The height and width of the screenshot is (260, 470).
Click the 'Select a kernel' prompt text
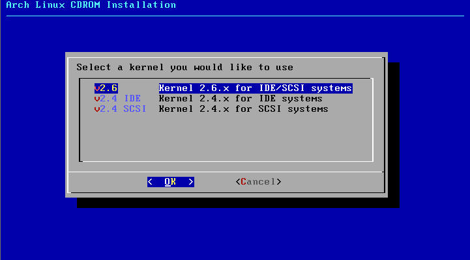click(184, 67)
